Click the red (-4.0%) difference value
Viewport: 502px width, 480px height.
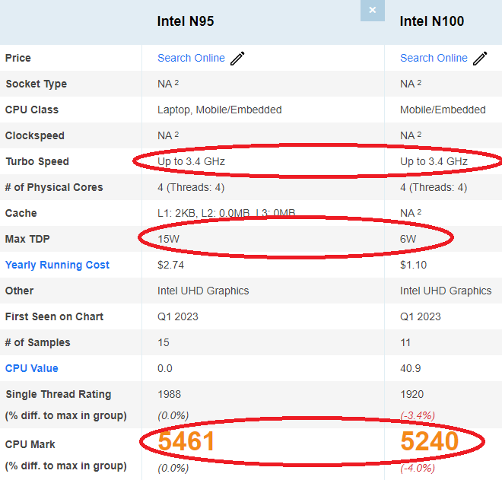click(x=418, y=468)
